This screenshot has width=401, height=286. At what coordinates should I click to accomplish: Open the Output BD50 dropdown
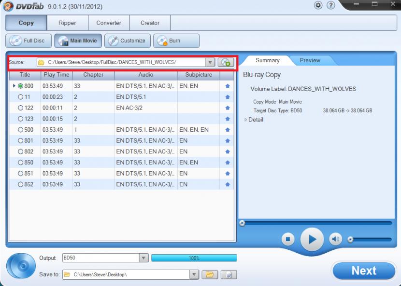143,258
